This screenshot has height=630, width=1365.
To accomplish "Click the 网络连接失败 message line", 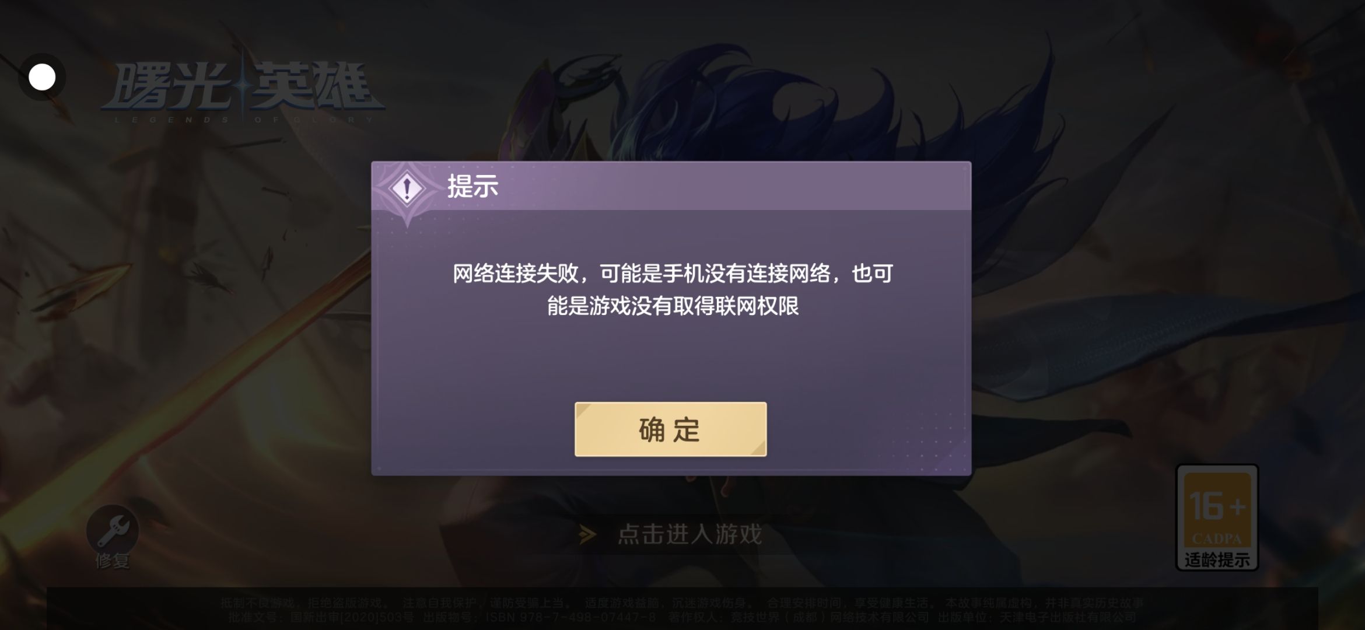I will tap(673, 274).
